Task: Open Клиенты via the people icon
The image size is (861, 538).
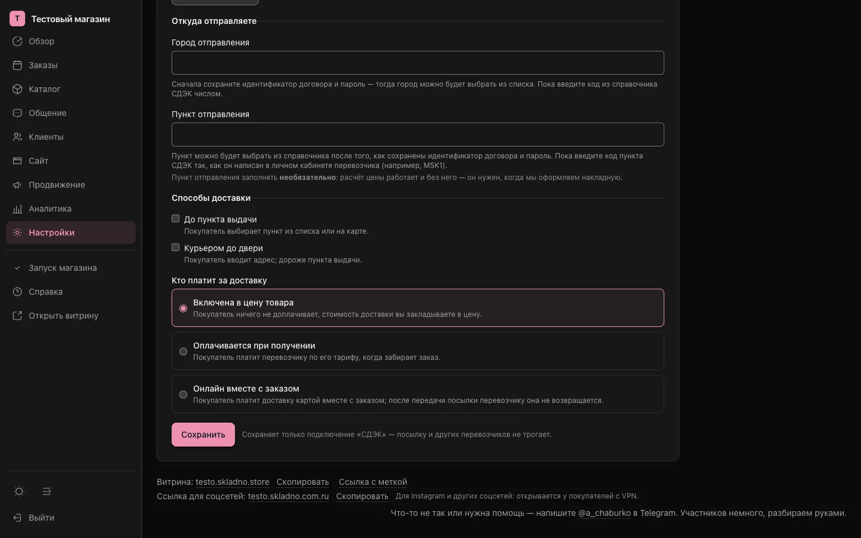Action: pyautogui.click(x=17, y=137)
